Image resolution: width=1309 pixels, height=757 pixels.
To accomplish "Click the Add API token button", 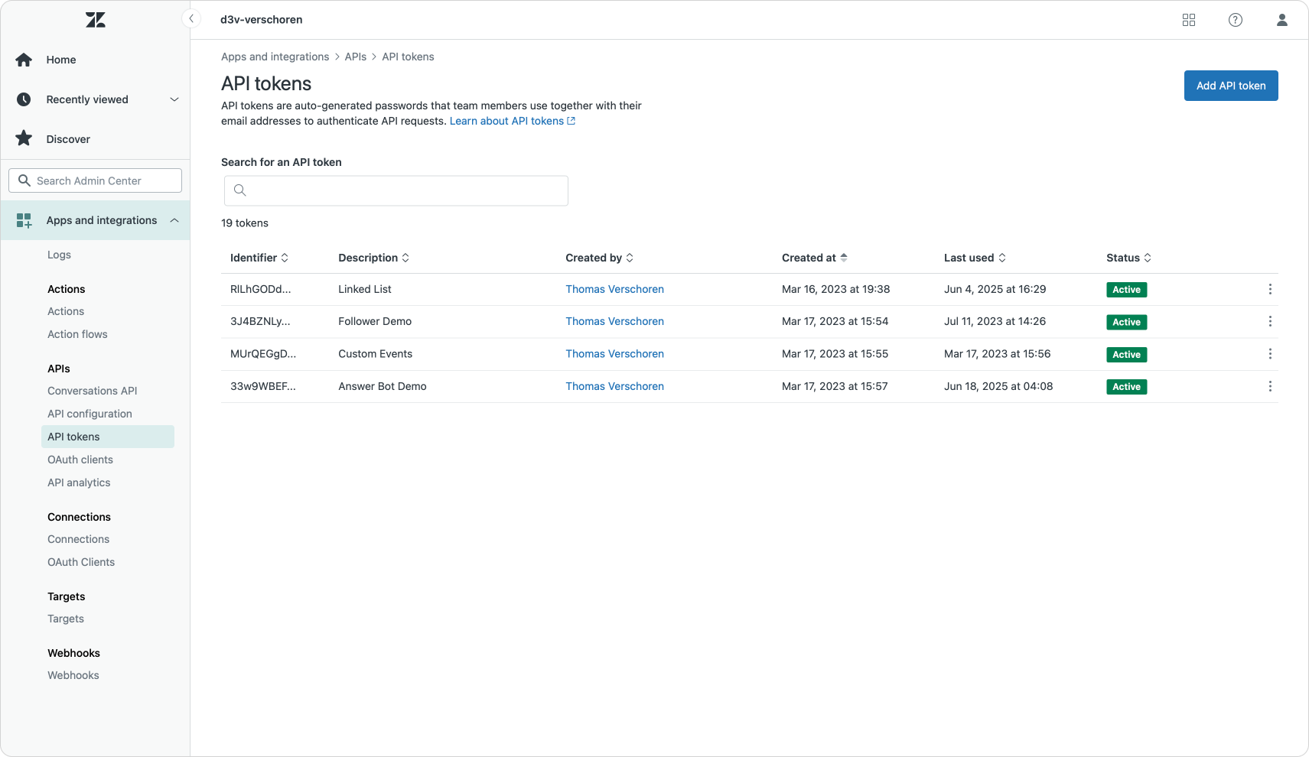I will [1231, 86].
